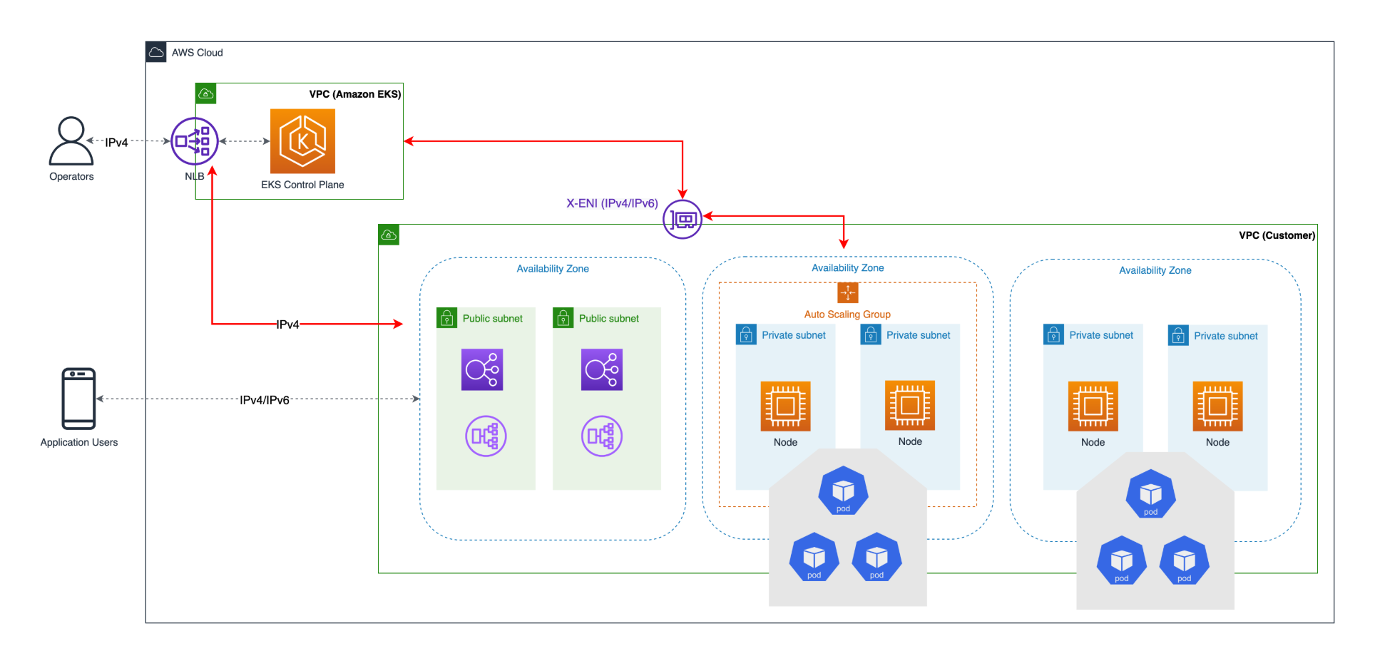Click last Private subnet lock icon in rightmost zone
The image size is (1375, 666).
[x=1178, y=335]
